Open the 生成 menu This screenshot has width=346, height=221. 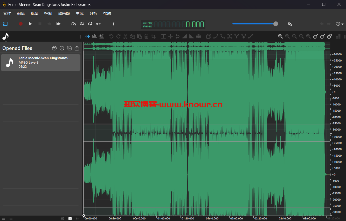[80, 13]
